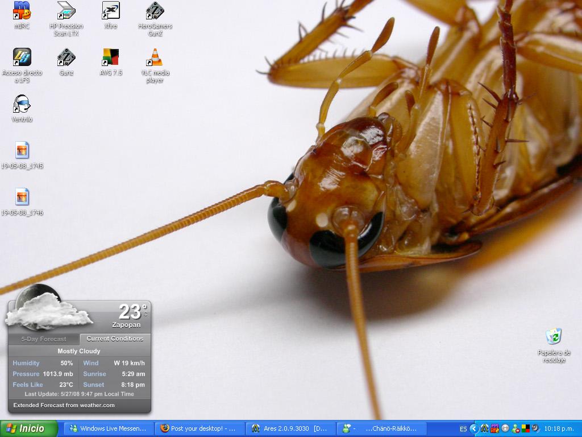
Task: Open the ES language bar selector
Action: tap(463, 428)
